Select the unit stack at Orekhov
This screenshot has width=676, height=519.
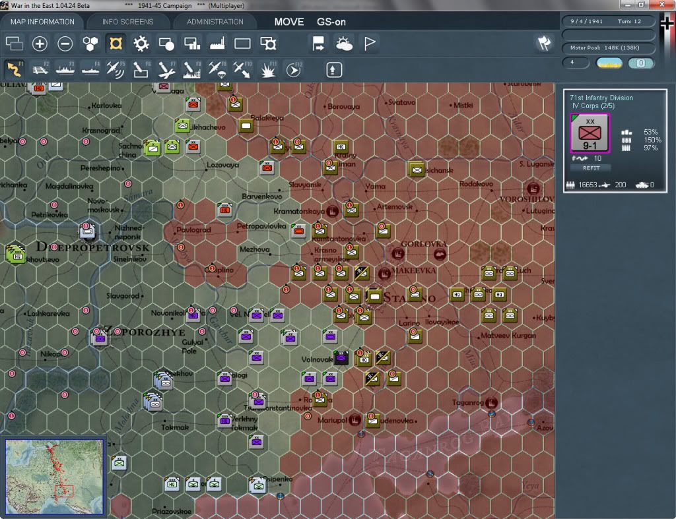tap(164, 381)
